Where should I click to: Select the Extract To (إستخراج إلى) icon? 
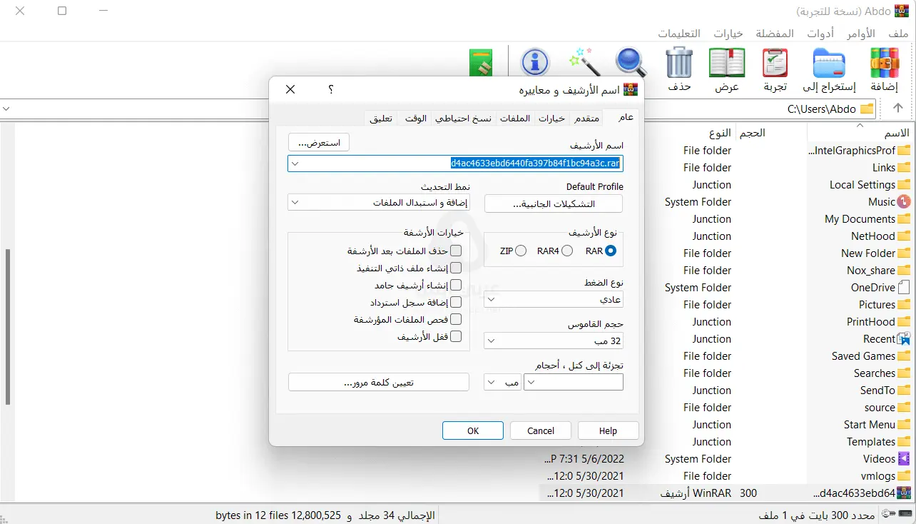[x=829, y=63]
